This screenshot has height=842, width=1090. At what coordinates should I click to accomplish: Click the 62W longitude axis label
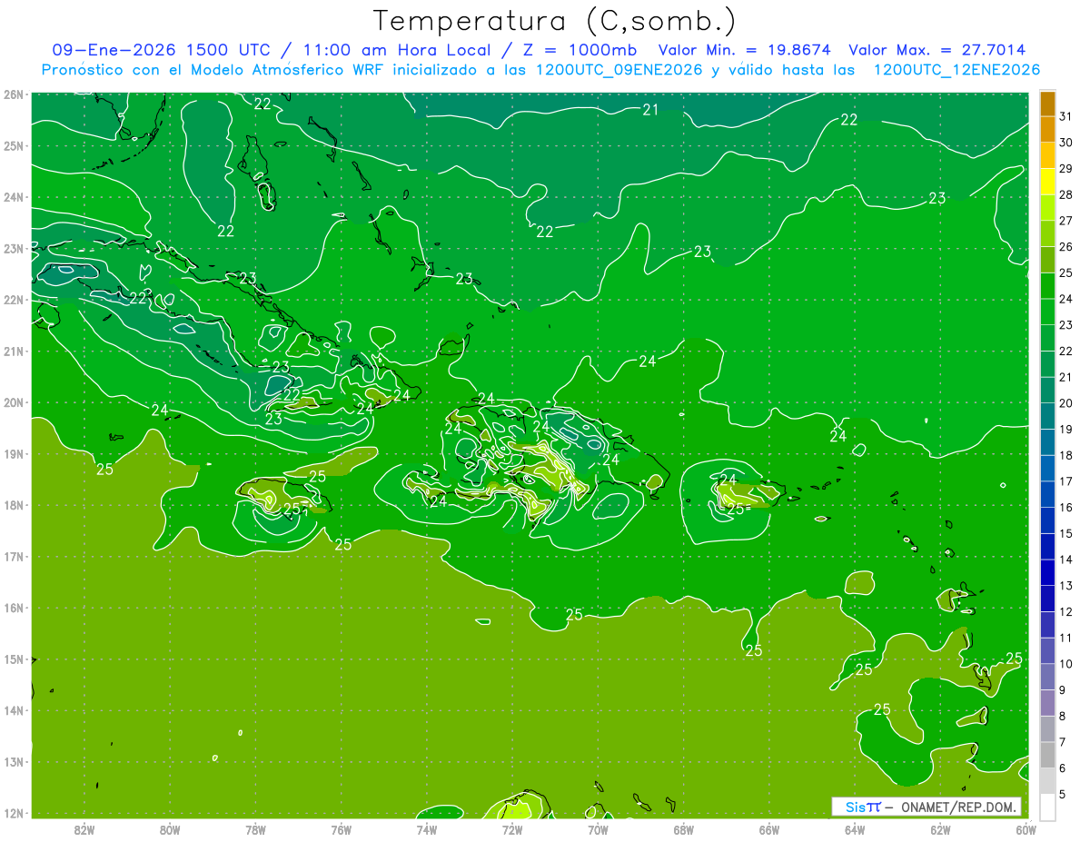click(x=940, y=829)
